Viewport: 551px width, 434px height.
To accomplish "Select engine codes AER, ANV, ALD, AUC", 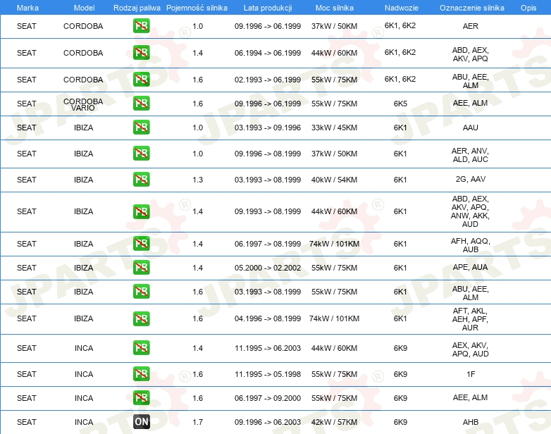I will tap(470, 155).
